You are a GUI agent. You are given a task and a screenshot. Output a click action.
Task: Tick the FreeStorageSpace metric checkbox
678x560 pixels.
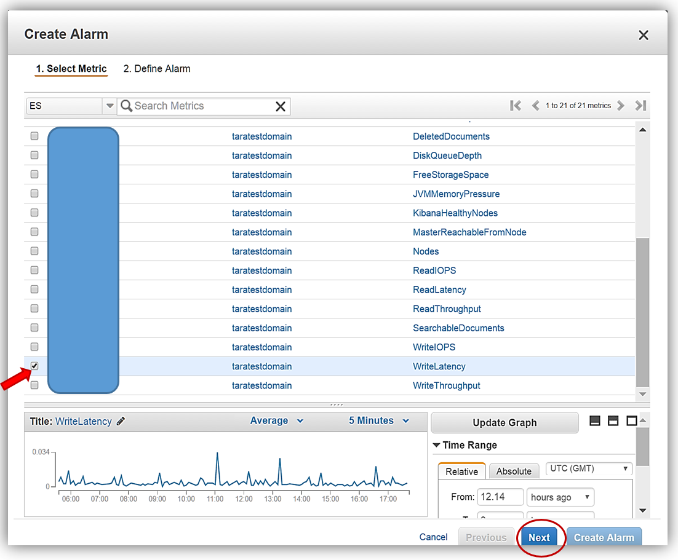(34, 175)
